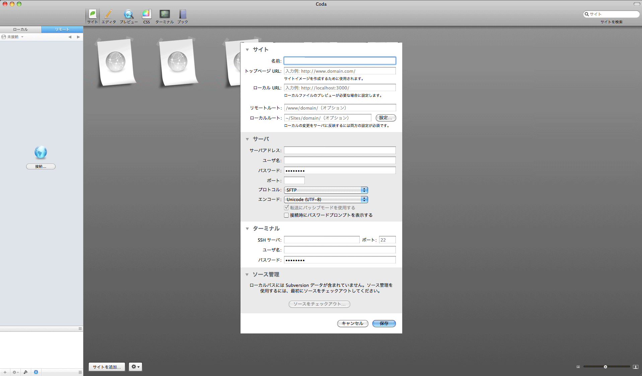Focus the サイト search field
Viewport: 642px width, 376px height.
pyautogui.click(x=612, y=14)
